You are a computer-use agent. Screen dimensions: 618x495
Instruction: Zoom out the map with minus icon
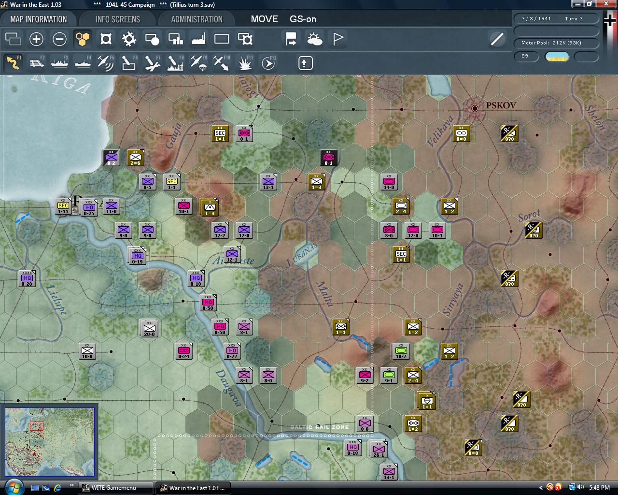tap(59, 39)
